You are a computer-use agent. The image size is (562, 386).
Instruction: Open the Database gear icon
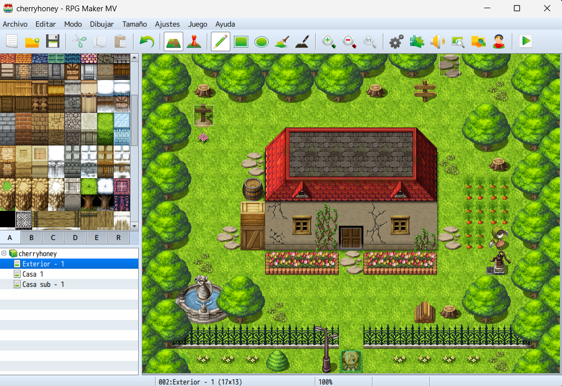coord(396,41)
